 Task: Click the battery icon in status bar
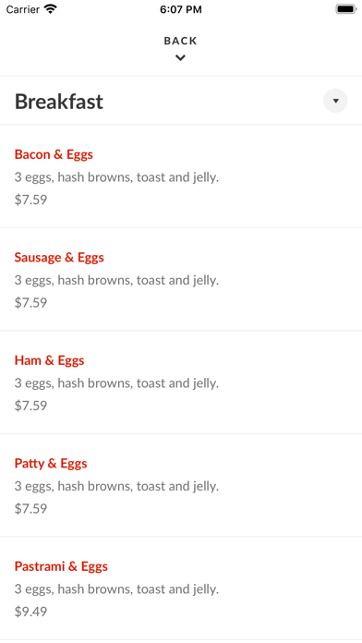point(346,9)
